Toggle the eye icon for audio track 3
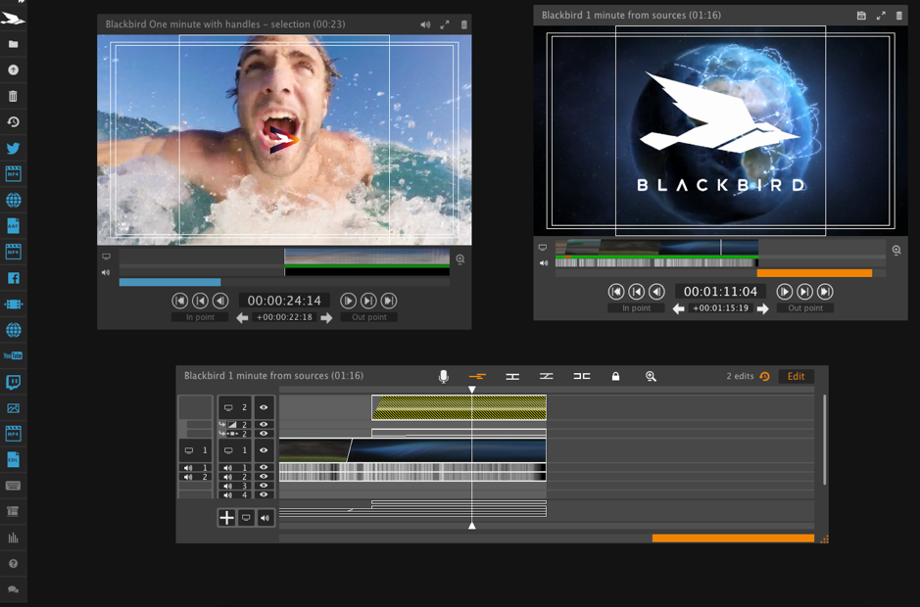 [264, 486]
